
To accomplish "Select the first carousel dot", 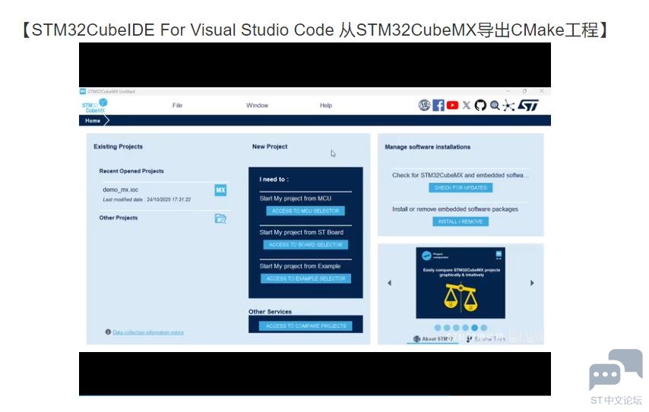I will click(438, 328).
